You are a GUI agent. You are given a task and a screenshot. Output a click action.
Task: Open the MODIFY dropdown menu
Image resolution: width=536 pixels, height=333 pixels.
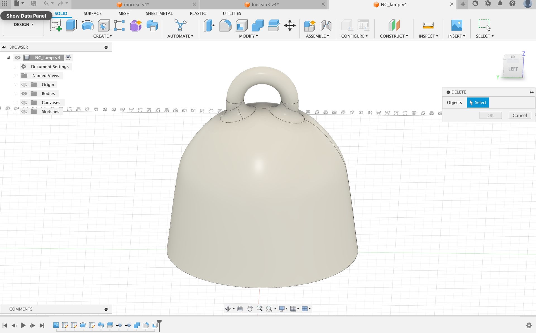point(248,36)
